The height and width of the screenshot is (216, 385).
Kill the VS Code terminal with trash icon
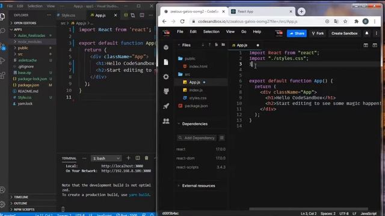click(147, 158)
